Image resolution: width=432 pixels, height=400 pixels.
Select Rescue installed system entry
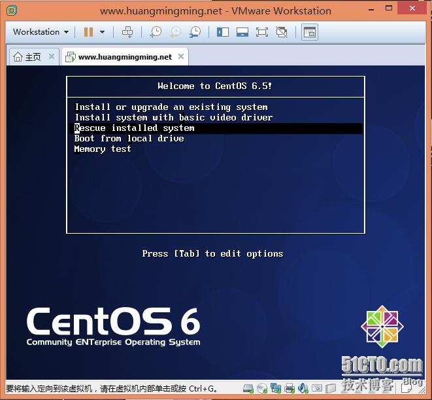coord(216,128)
